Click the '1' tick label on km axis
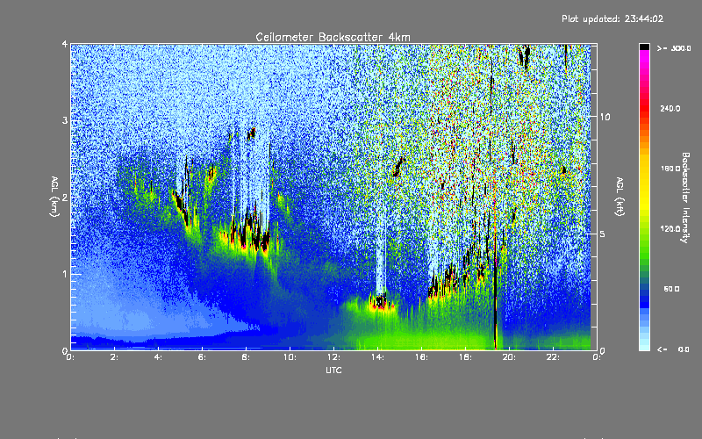The image size is (702, 439). pos(65,274)
